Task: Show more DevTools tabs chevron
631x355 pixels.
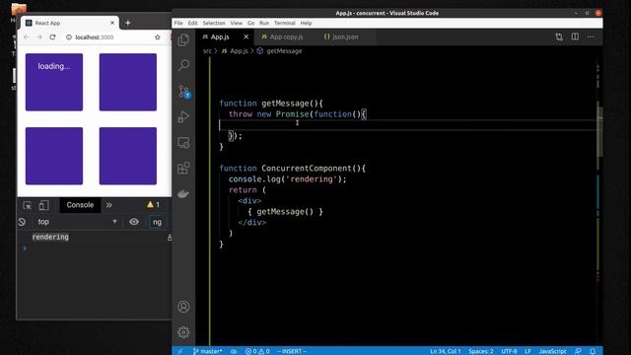Action: 108,205
